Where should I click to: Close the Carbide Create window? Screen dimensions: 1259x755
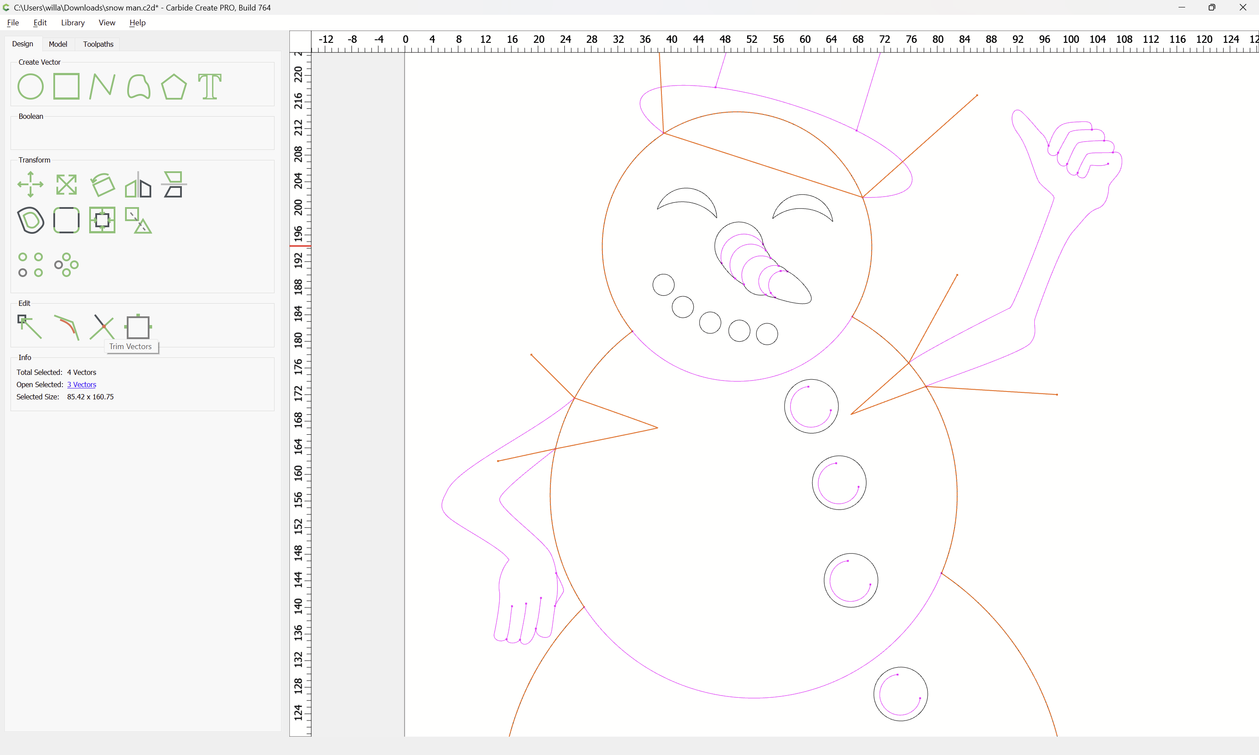1243,7
